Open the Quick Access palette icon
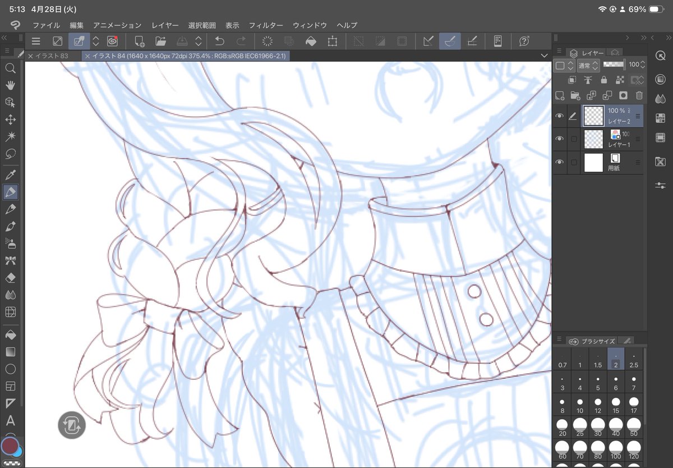This screenshot has width=673, height=468. coord(660,56)
